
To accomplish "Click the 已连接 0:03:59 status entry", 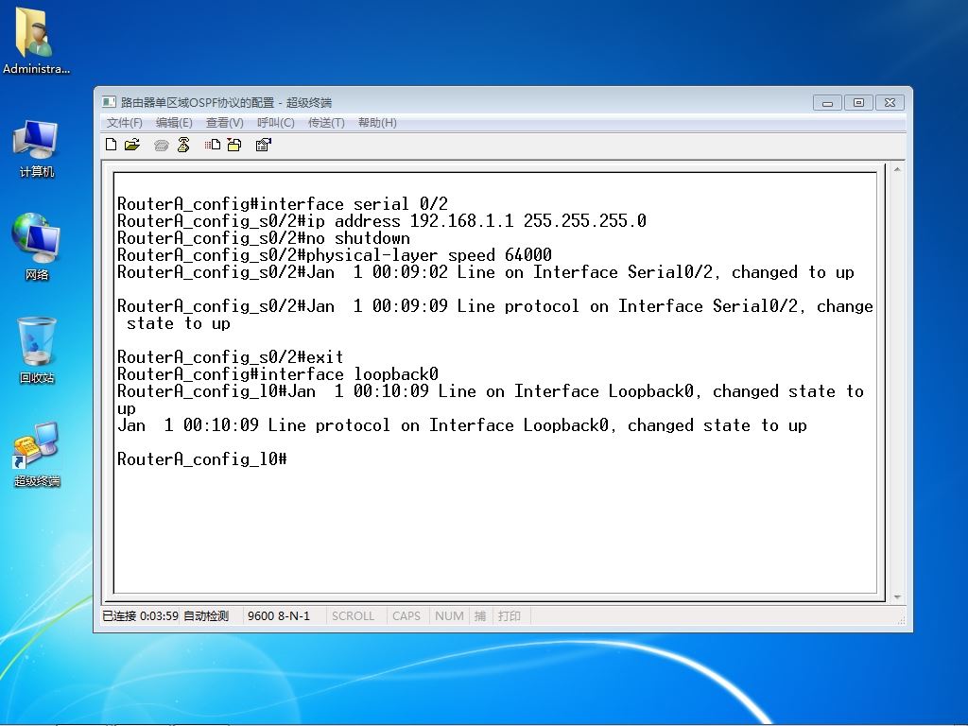I will pyautogui.click(x=140, y=615).
